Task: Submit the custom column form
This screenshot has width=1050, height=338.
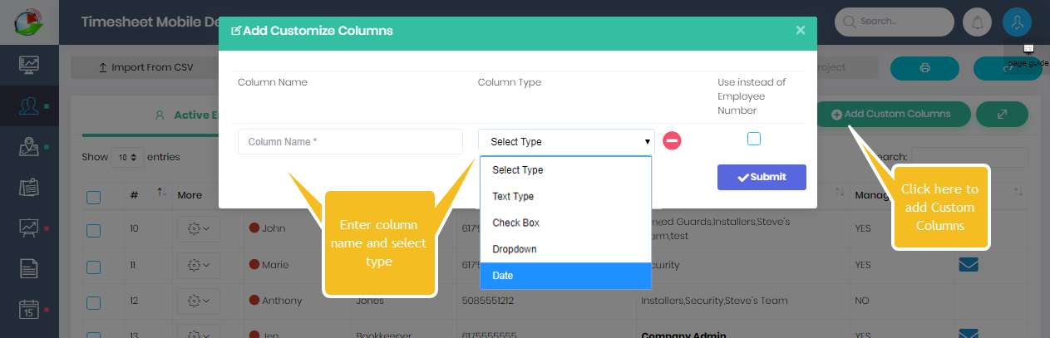Action: click(x=762, y=177)
